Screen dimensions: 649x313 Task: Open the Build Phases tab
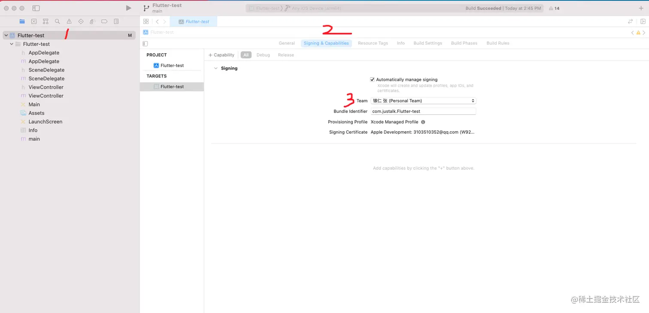tap(464, 43)
